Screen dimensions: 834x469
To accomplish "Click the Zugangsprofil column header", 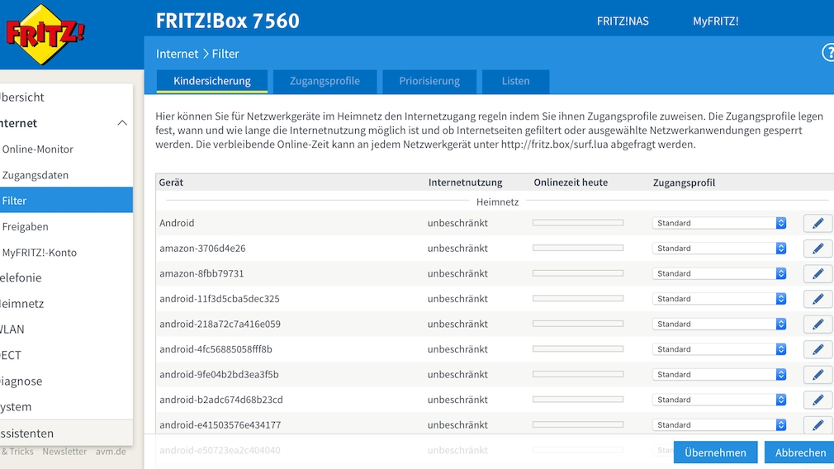I will point(684,182).
